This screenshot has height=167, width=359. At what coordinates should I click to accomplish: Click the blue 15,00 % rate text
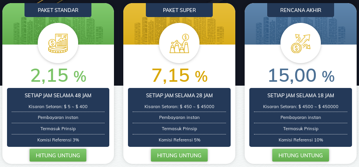coord(301,76)
